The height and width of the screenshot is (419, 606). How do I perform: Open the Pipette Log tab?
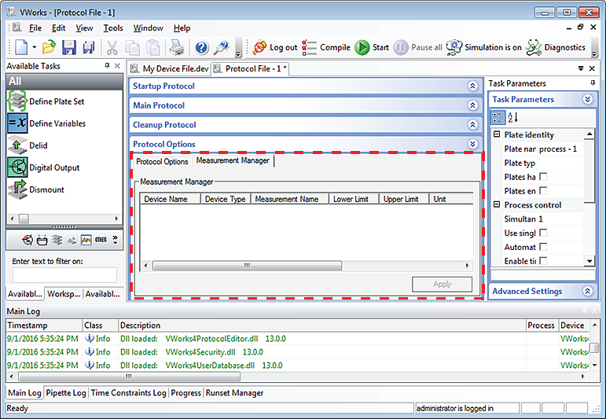(66, 393)
